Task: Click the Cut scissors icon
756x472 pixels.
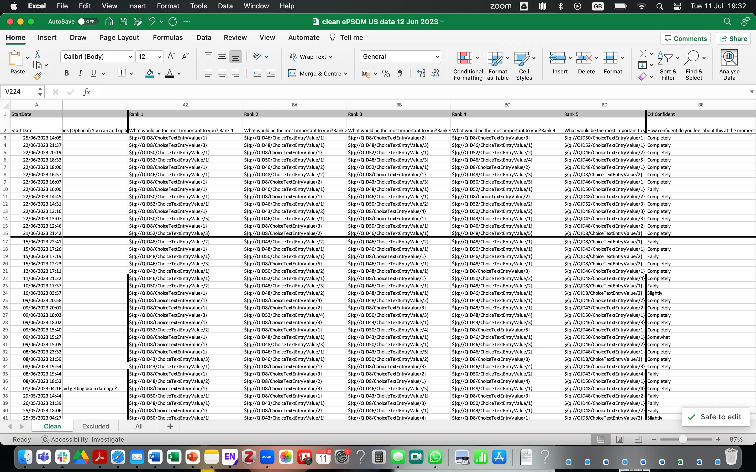Action: click(x=37, y=54)
